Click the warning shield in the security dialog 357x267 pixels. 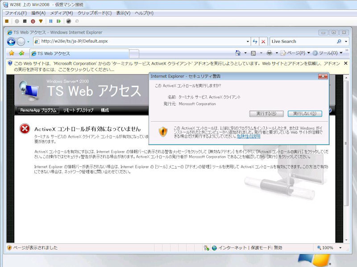click(x=163, y=131)
